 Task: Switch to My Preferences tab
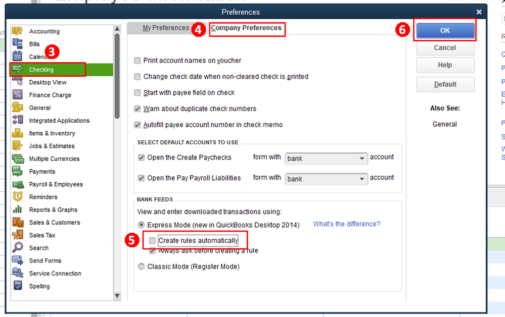(x=166, y=28)
